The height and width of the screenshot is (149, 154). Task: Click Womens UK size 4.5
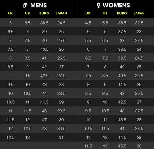click(x=88, y=23)
